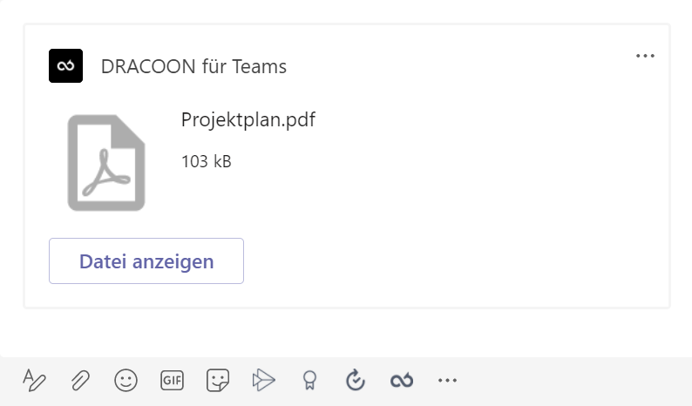This screenshot has height=406, width=692.
Task: Select the paper plane Stream icon
Action: [x=264, y=380]
